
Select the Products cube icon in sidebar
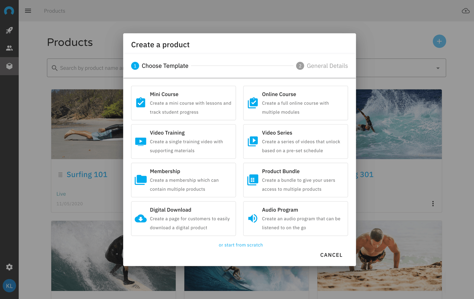[x=9, y=66]
